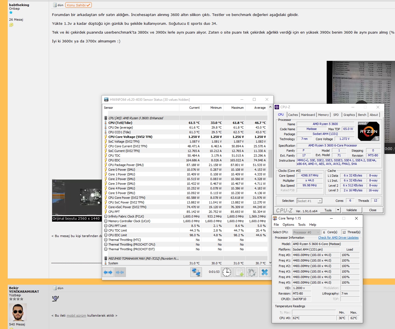395x329 pixels.
Task: Open Core Temp Help menu
Action: click(313, 225)
